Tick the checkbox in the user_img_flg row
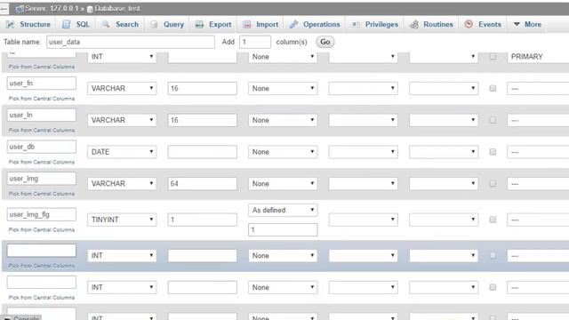This screenshot has height=320, width=569. (493, 220)
